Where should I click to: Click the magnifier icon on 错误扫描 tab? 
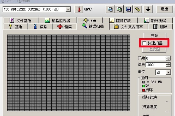pos(84,26)
